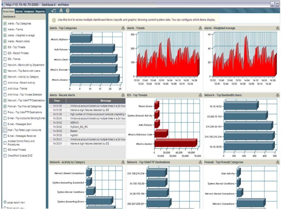The image size is (281, 209).
Task: Click E-mail - Messages Received label
Action: point(22,136)
